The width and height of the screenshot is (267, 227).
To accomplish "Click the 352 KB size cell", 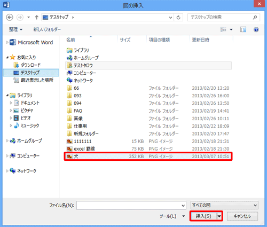I will (x=136, y=156).
